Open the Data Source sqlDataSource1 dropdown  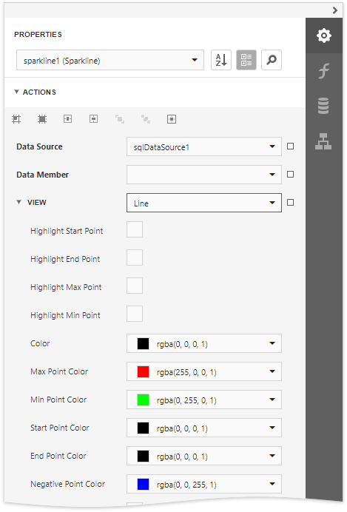pyautogui.click(x=204, y=146)
